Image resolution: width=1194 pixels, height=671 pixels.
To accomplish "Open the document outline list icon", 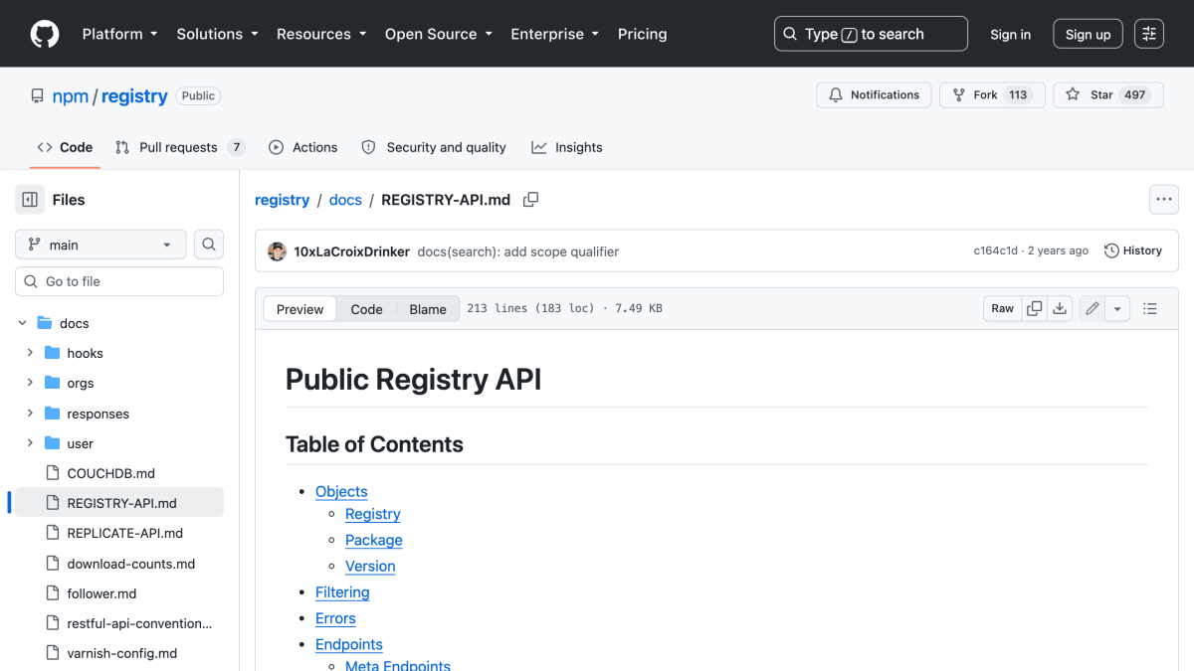I will pyautogui.click(x=1150, y=309).
